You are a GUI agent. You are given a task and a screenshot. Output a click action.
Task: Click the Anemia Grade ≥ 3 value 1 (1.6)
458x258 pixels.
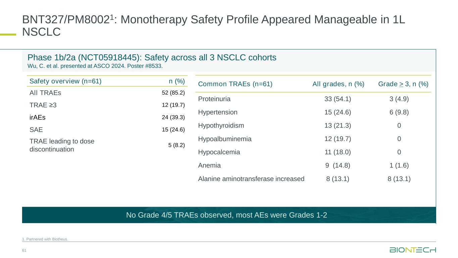[x=399, y=165]
